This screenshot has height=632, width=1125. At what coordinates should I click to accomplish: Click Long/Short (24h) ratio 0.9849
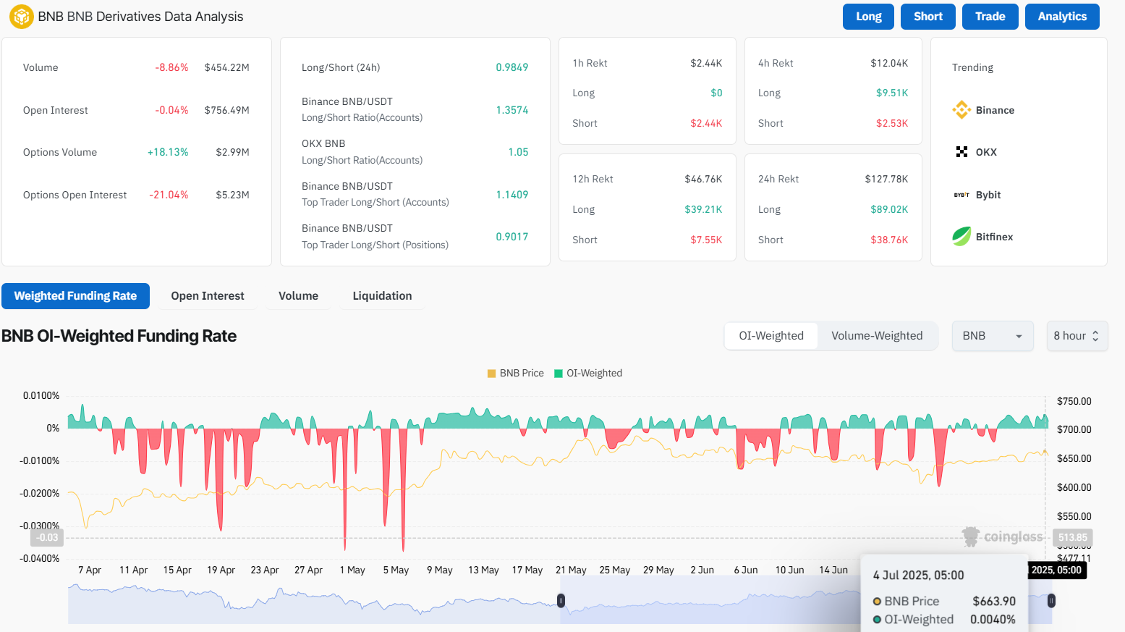[512, 67]
